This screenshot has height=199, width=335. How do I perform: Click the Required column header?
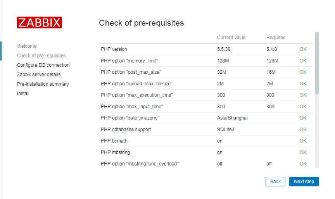[276, 37]
